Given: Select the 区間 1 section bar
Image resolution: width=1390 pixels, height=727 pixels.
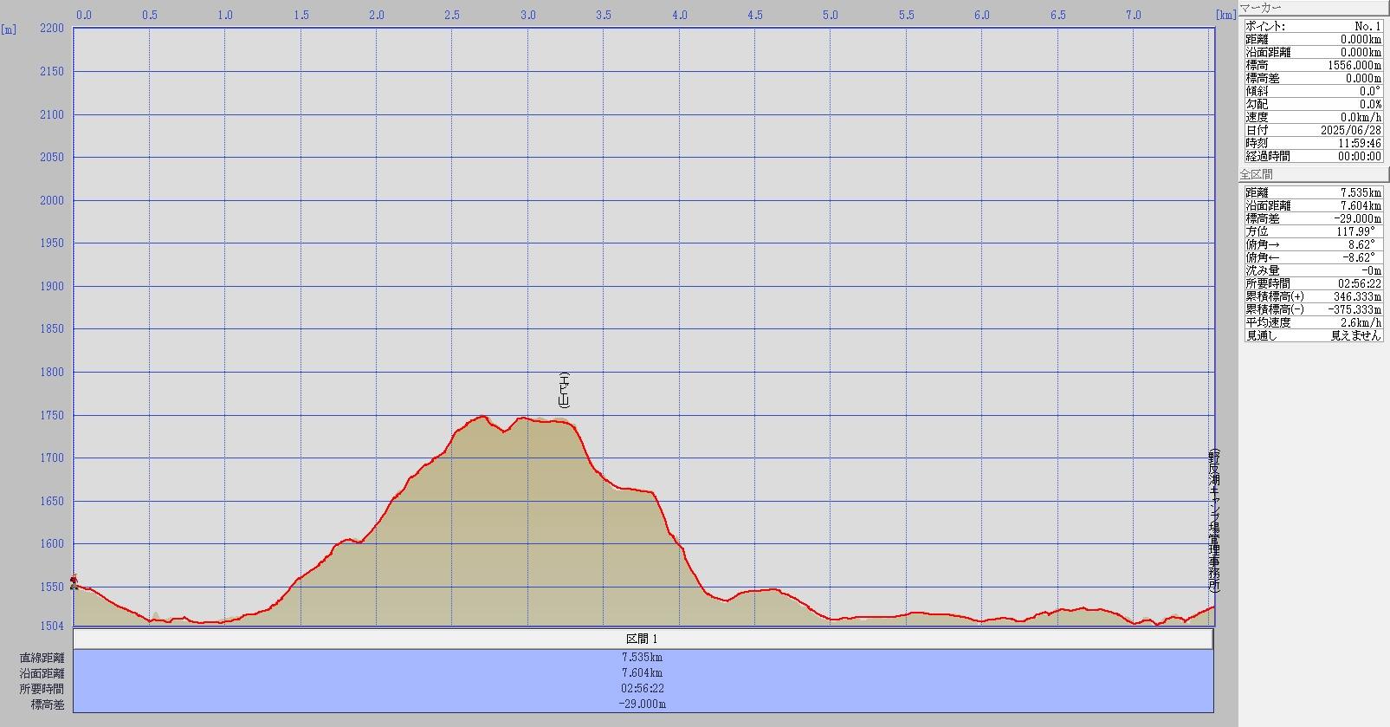Looking at the screenshot, I should pyautogui.click(x=643, y=639).
